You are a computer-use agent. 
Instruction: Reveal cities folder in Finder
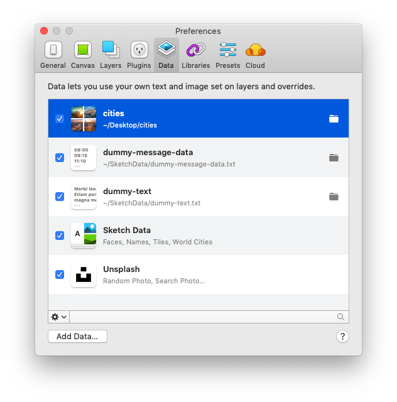coord(334,119)
